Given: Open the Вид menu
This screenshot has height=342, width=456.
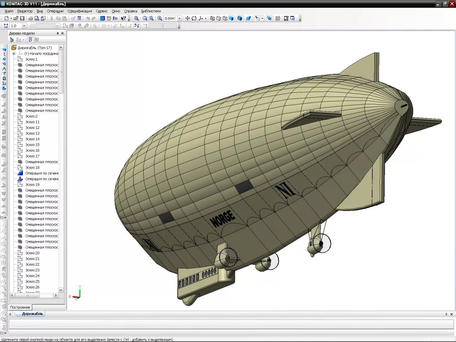Looking at the screenshot, I should (x=40, y=11).
